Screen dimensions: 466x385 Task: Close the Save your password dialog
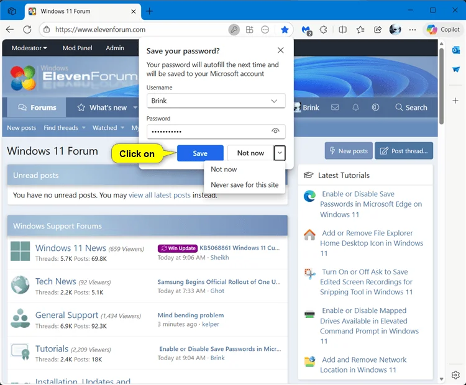(280, 50)
